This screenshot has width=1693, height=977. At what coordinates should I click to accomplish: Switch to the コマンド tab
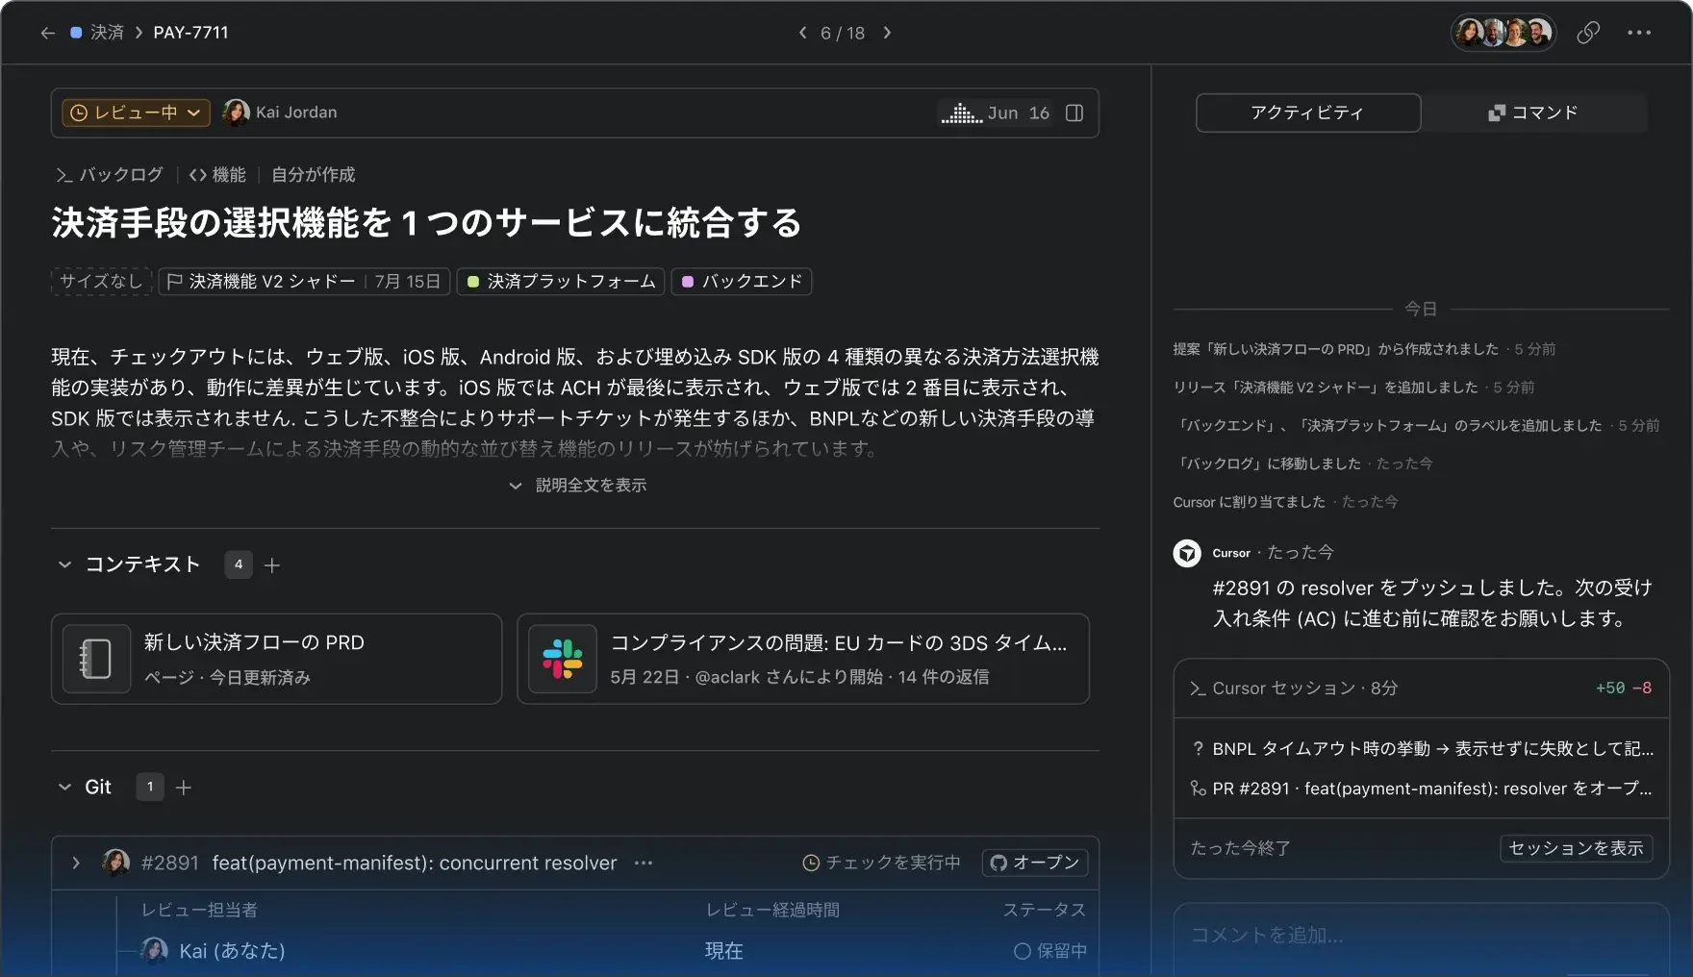[1533, 113]
